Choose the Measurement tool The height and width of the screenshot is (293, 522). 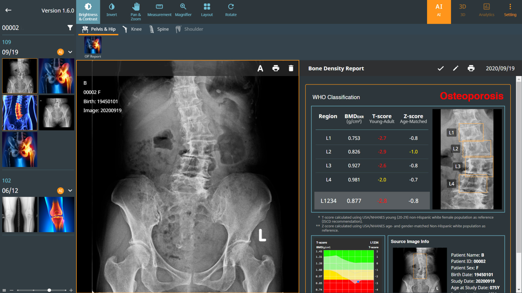point(159,10)
